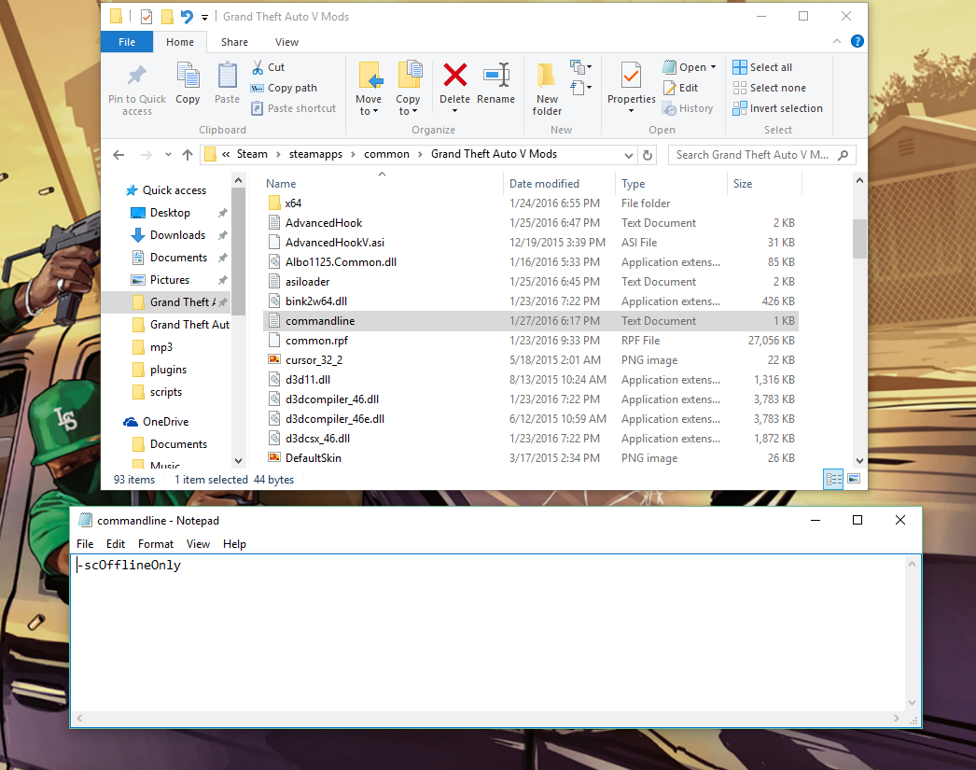Sort files by Size column header

(x=764, y=184)
